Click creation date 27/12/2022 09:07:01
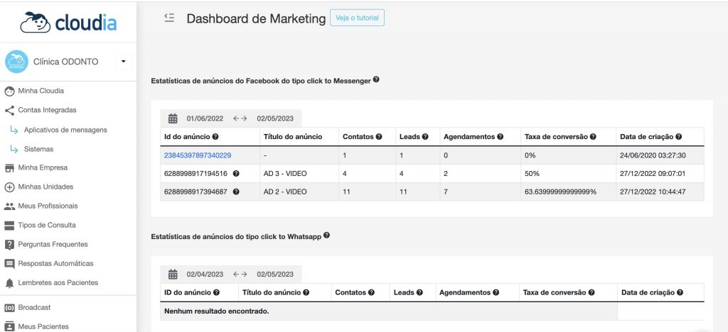 click(x=653, y=174)
